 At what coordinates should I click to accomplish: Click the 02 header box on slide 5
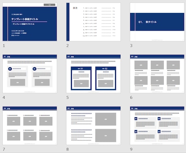click(x=106, y=68)
